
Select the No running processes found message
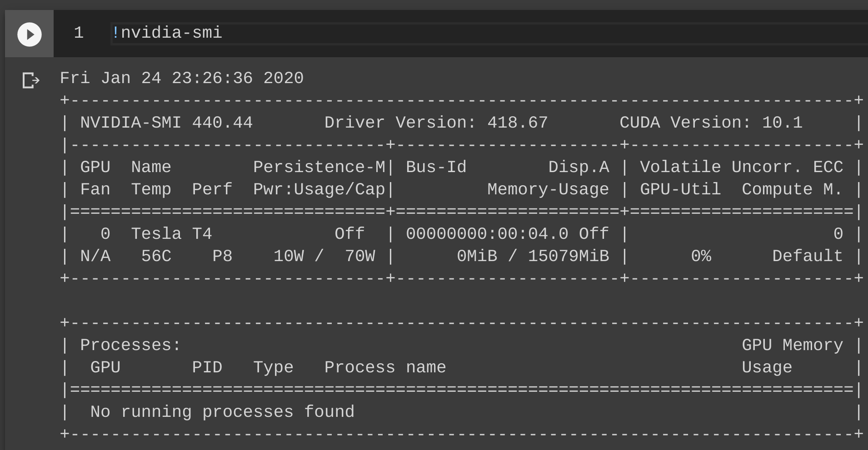point(222,411)
